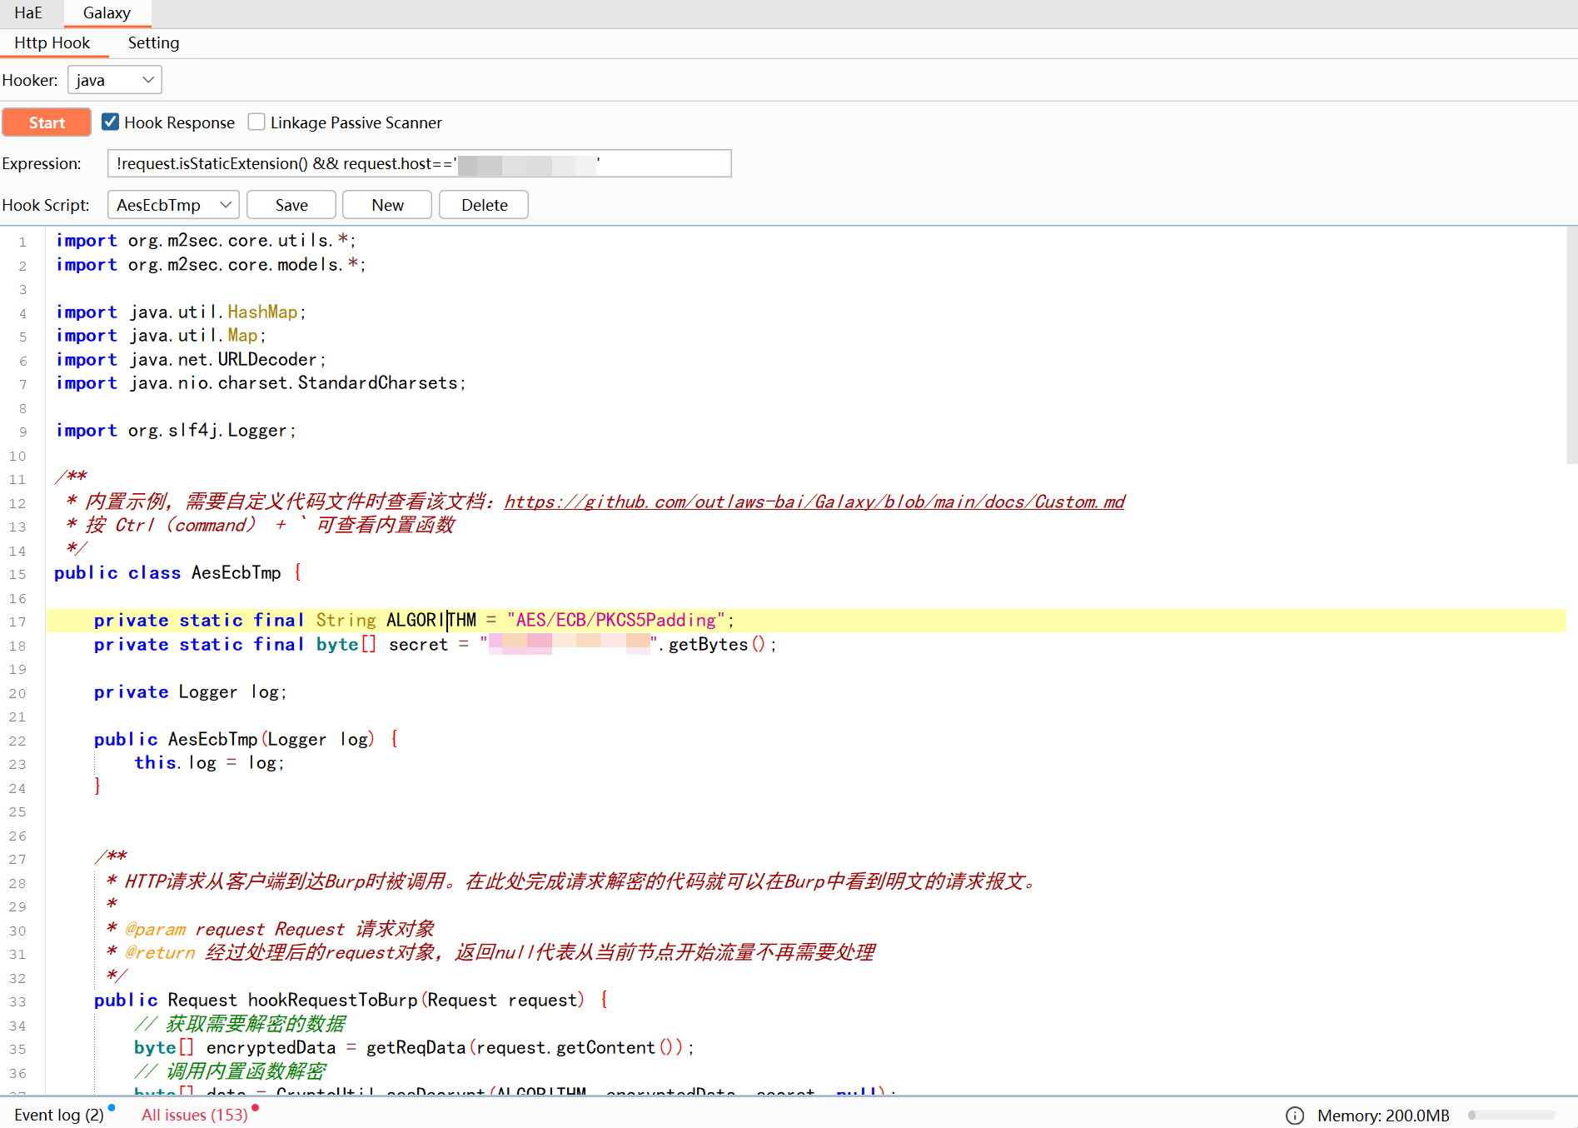The image size is (1578, 1128).
Task: Open the GitHub Custom.md documentation link
Action: pyautogui.click(x=814, y=502)
